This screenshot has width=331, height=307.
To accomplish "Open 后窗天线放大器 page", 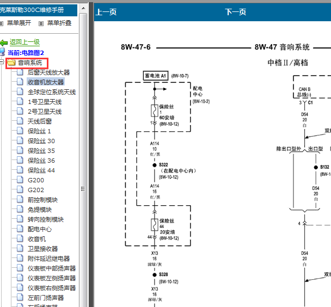I will (x=49, y=72).
